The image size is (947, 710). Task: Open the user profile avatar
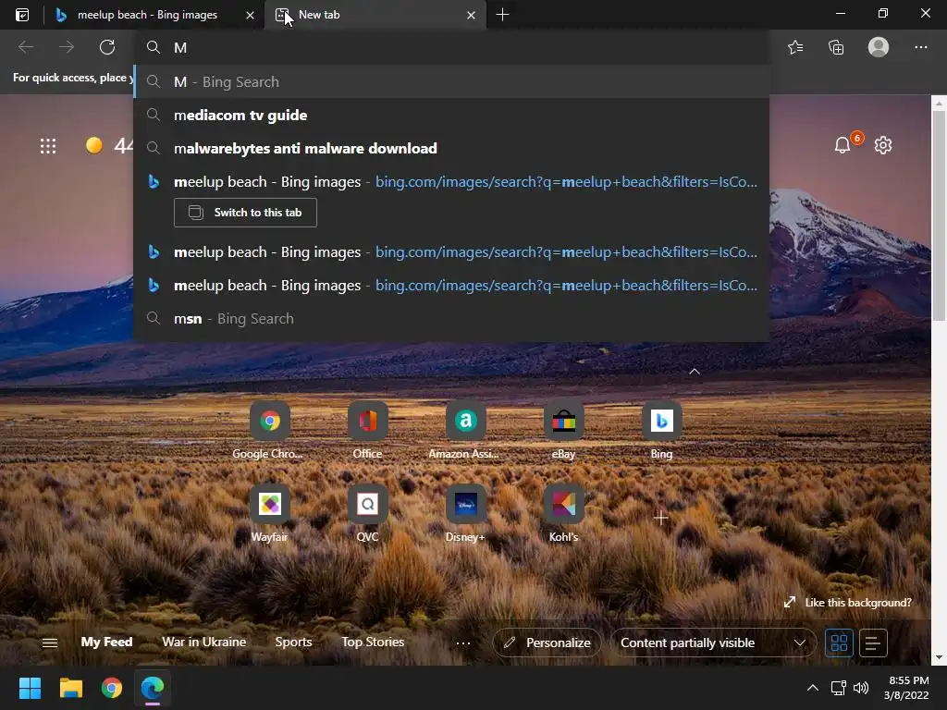[879, 47]
